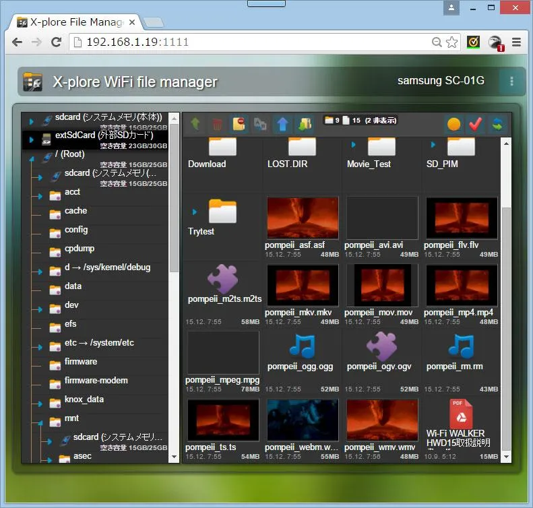Open the three-dot menu beside samsung SC-01G
The width and height of the screenshot is (533, 508).
point(511,82)
